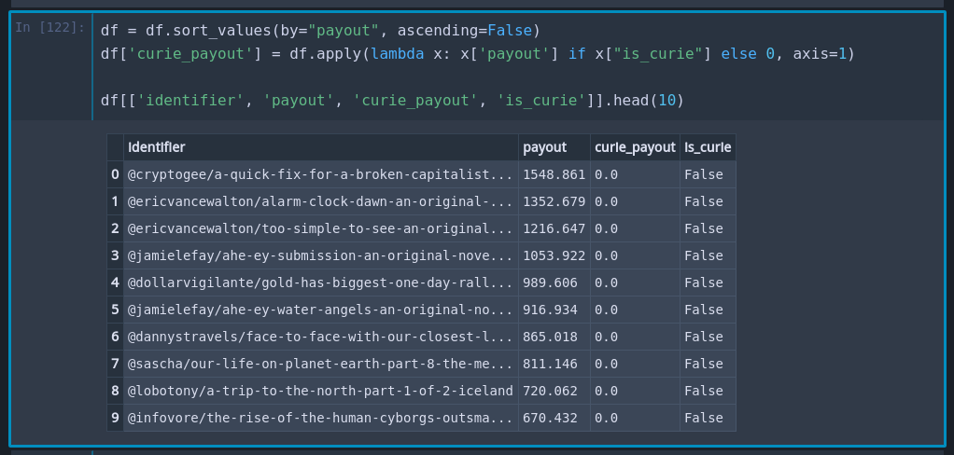
Task: Click row index 5 label
Action: (115, 310)
